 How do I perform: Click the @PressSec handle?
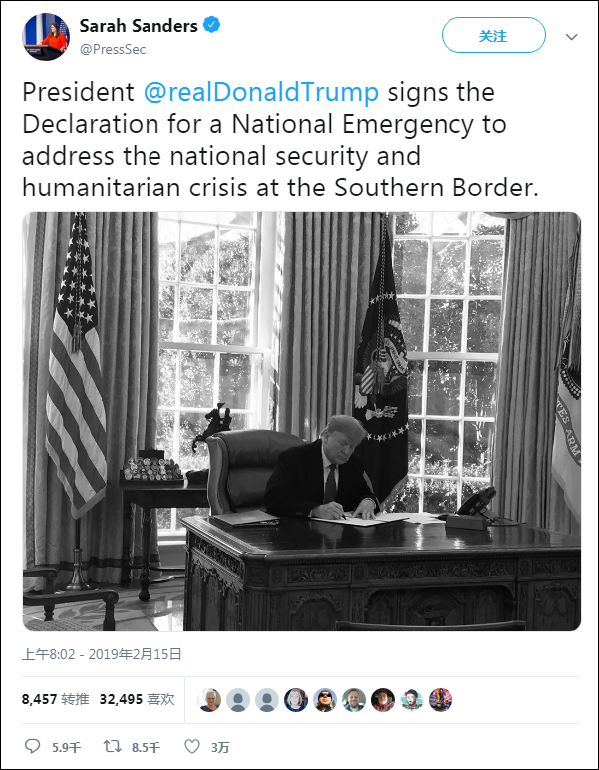tap(114, 47)
